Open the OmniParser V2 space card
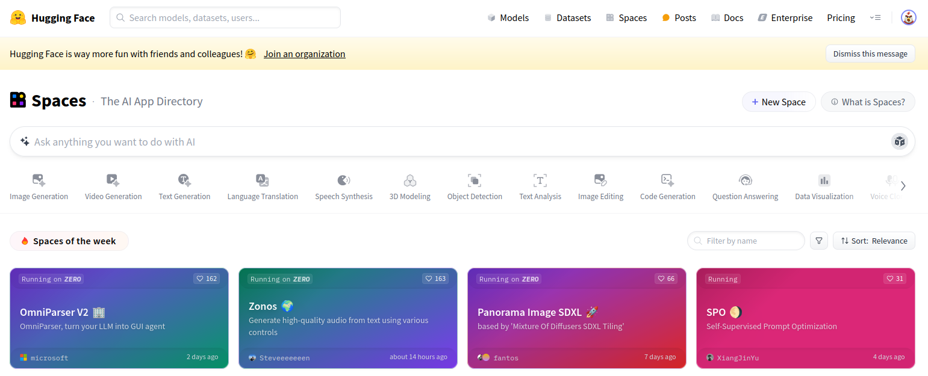 tap(119, 318)
